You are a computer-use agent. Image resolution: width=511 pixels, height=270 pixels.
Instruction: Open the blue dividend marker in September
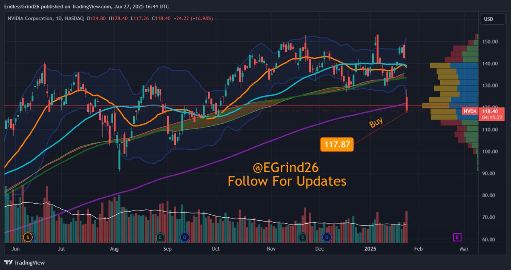click(x=185, y=236)
